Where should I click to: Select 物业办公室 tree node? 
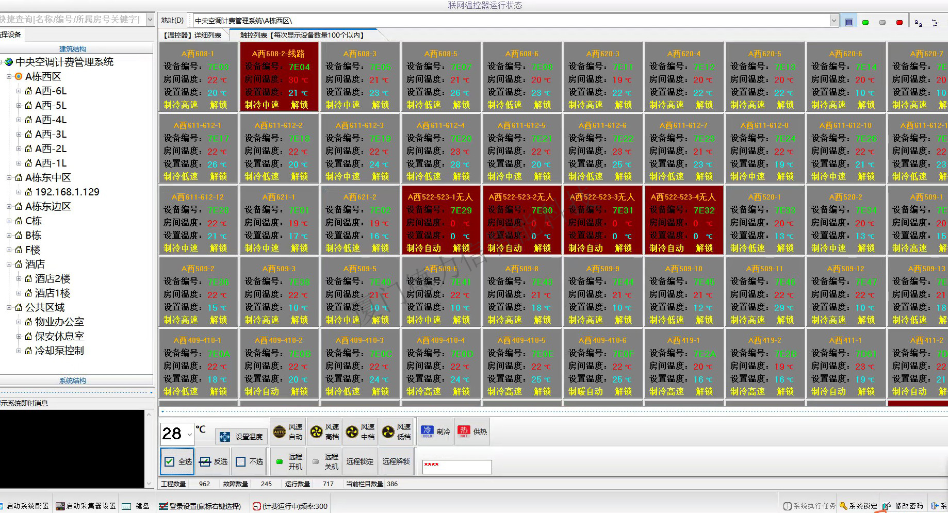pyautogui.click(x=59, y=322)
